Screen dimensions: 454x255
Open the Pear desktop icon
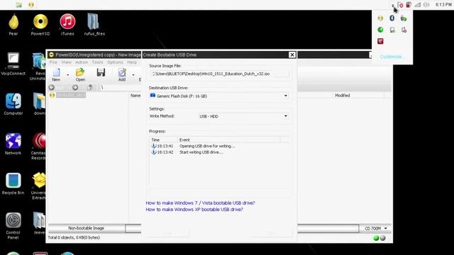(x=13, y=25)
